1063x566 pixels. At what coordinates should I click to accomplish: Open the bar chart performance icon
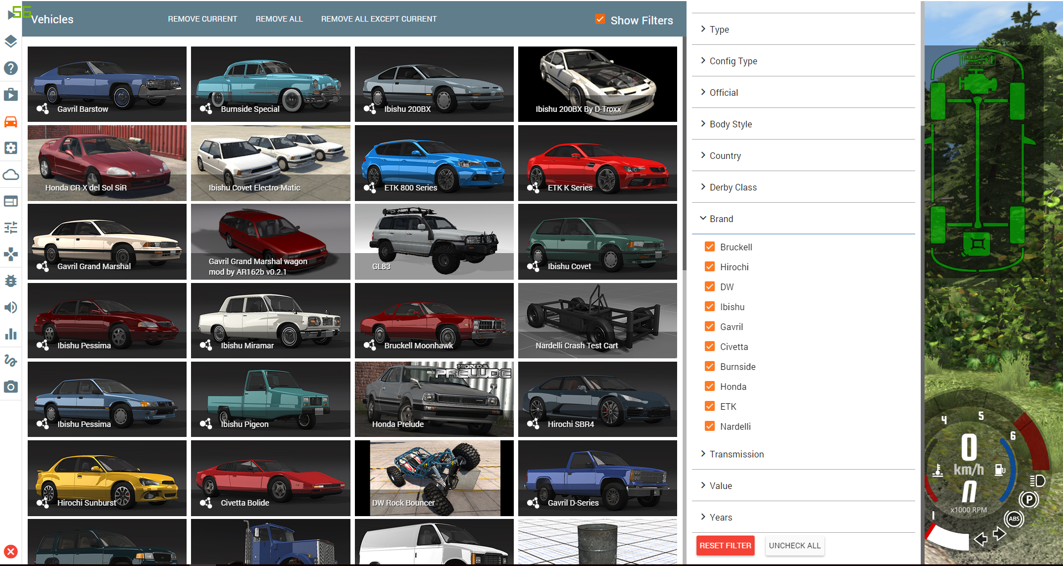coord(11,334)
